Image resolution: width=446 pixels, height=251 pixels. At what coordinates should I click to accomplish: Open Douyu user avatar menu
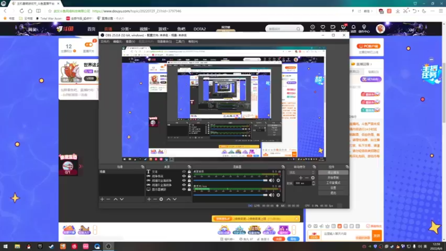380,29
